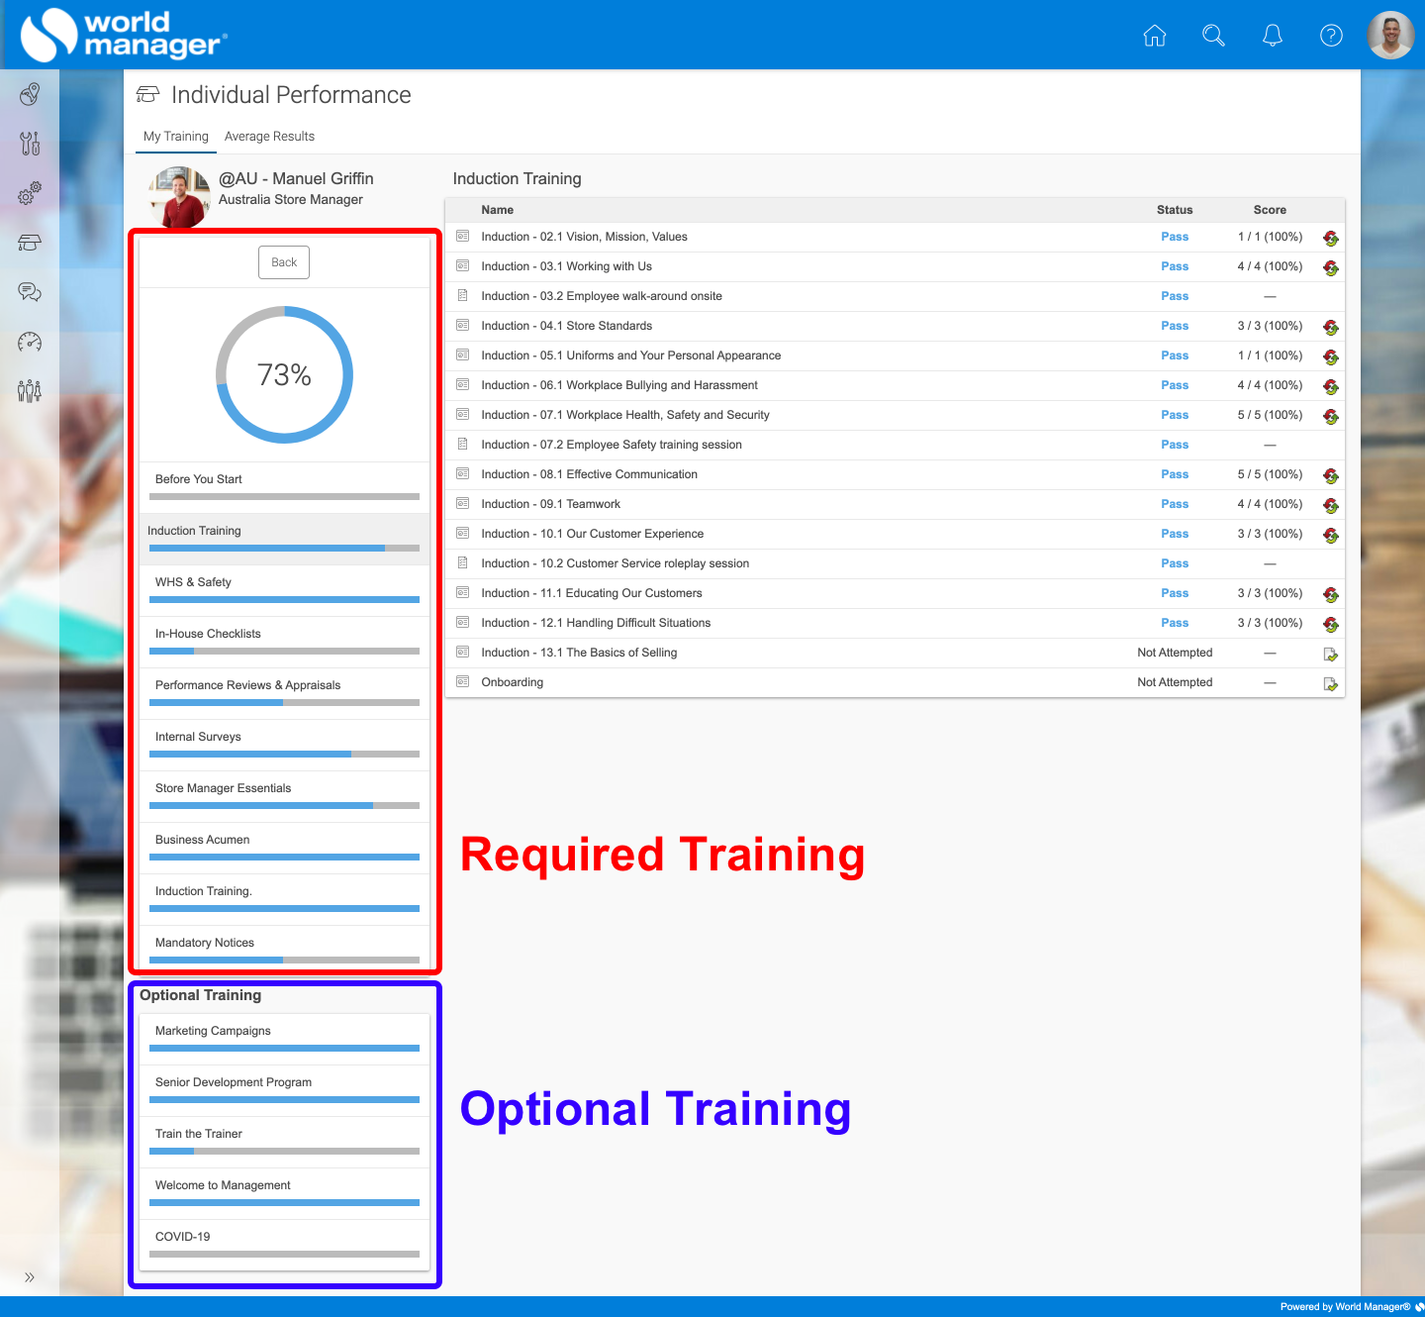Viewport: 1425px width, 1317px height.
Task: Open the chat bubbles sidebar icon
Action: click(30, 292)
